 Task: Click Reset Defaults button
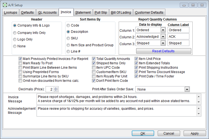(163, 51)
